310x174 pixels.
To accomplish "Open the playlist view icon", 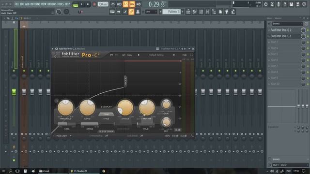I will [188, 12].
